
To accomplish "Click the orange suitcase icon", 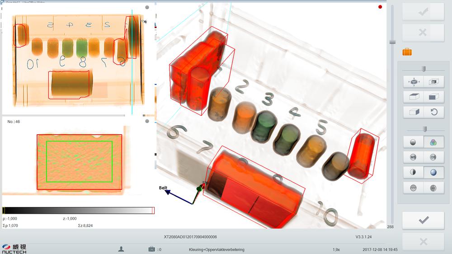I will tap(407, 52).
